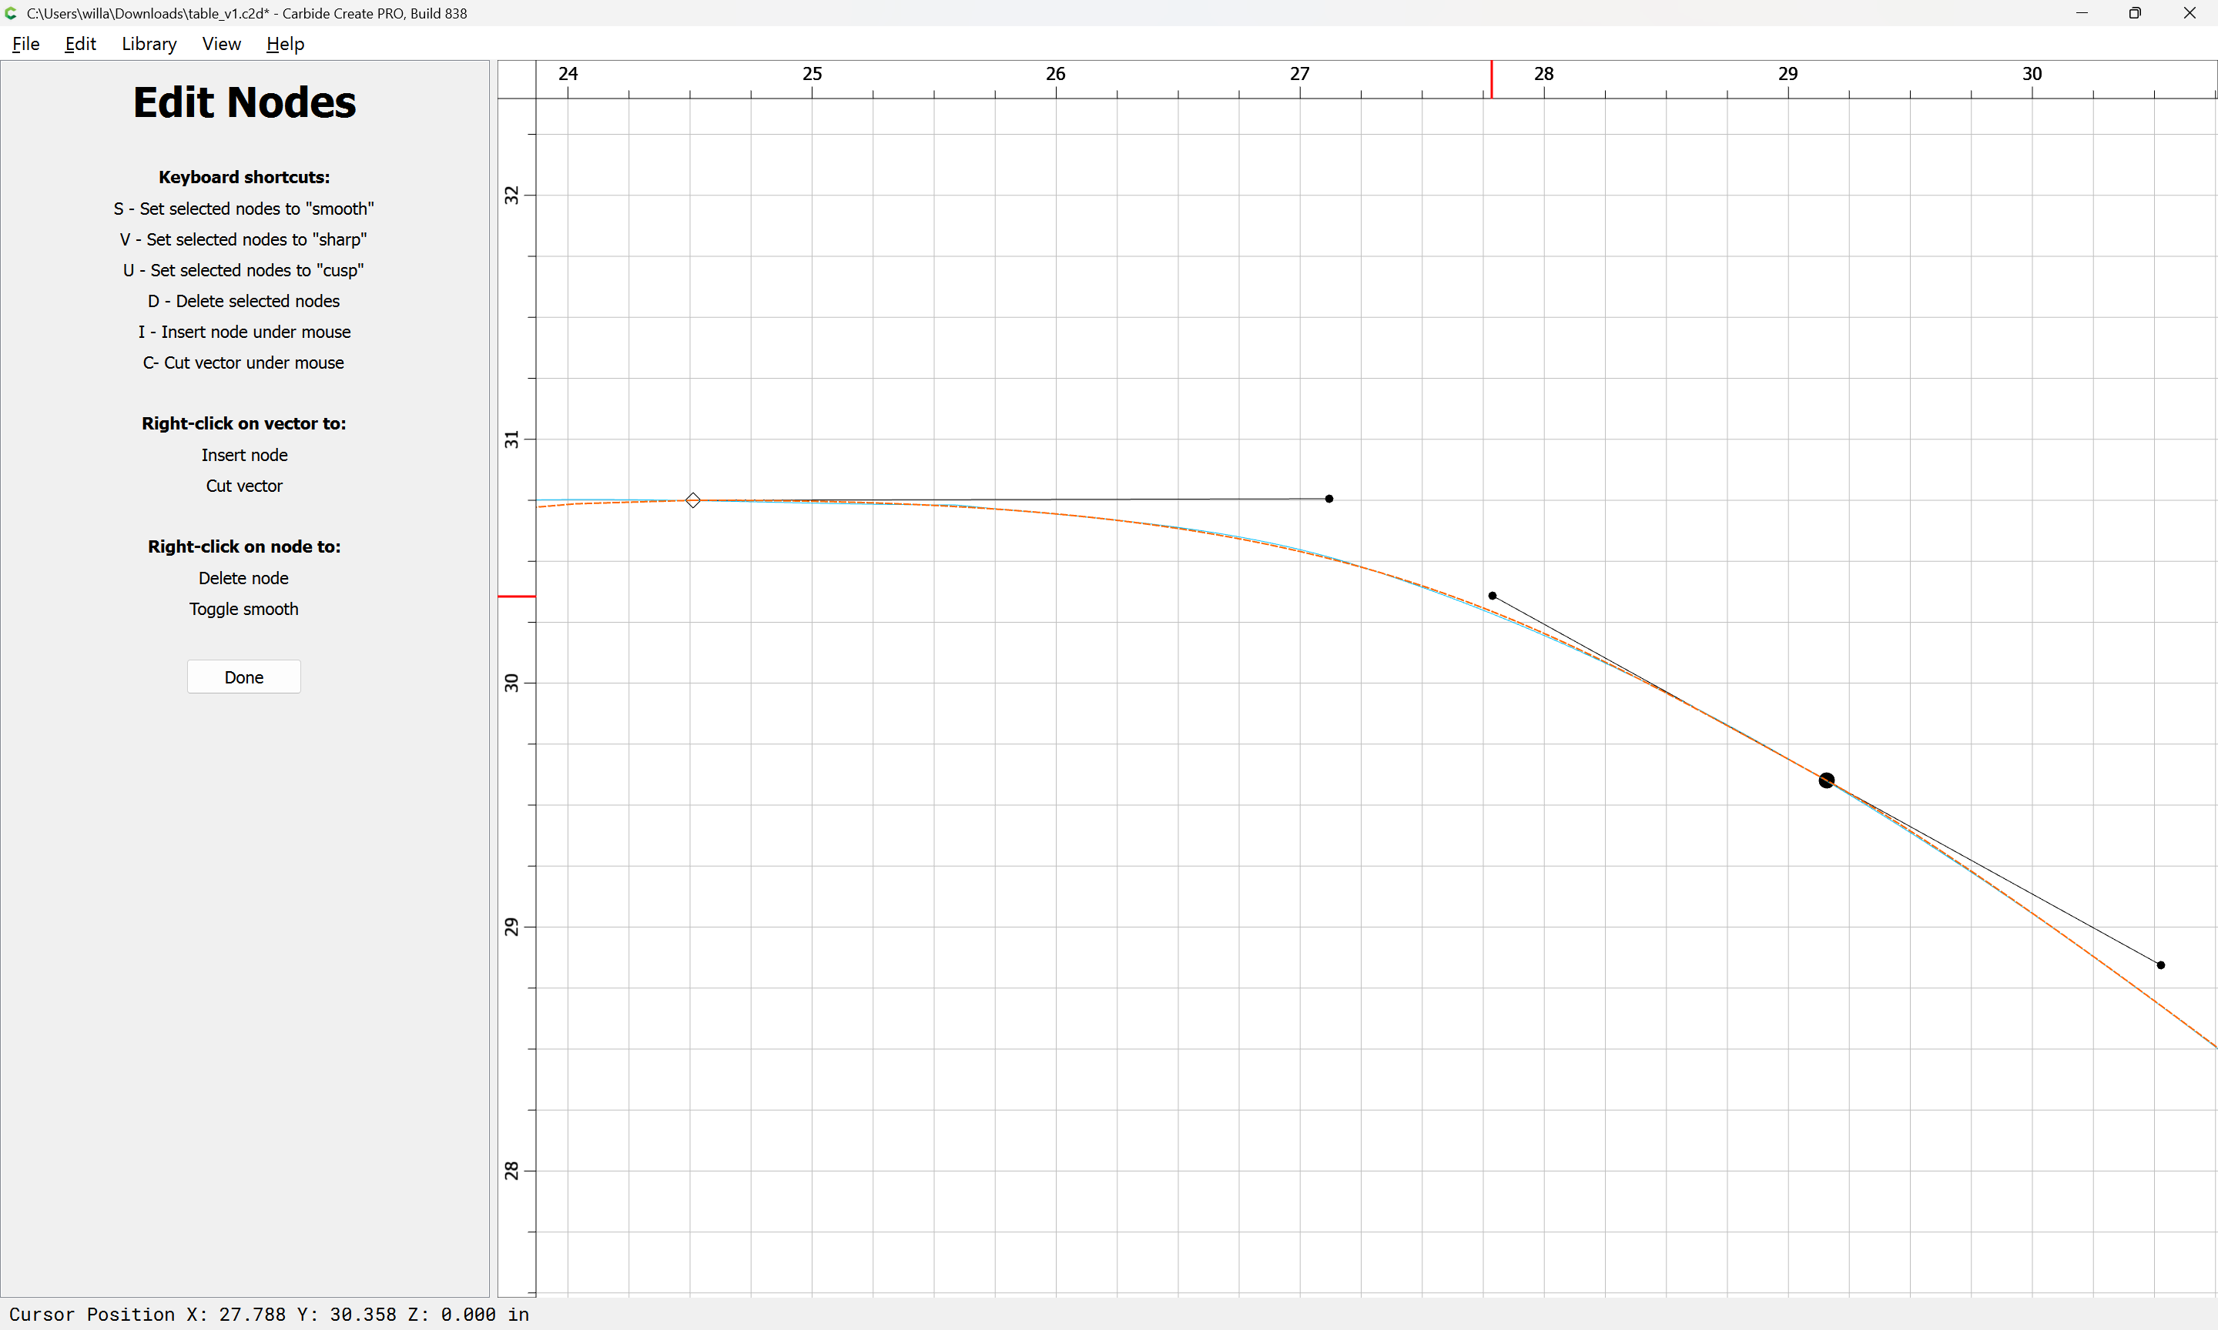This screenshot has height=1330, width=2218.
Task: Click the Carbide Create app icon in title bar
Action: (12, 12)
